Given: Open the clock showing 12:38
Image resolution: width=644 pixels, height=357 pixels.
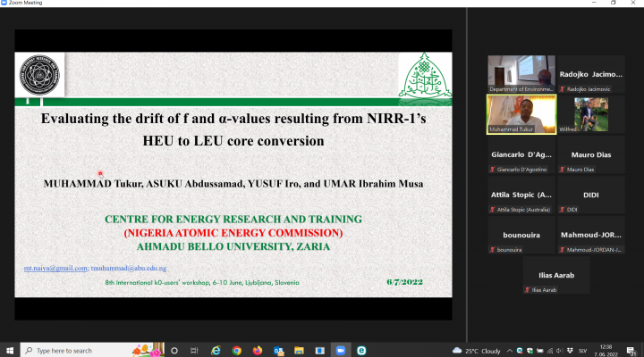Looking at the screenshot, I should (x=606, y=351).
